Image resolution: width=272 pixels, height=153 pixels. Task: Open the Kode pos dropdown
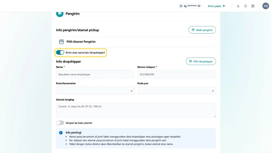click(x=176, y=91)
